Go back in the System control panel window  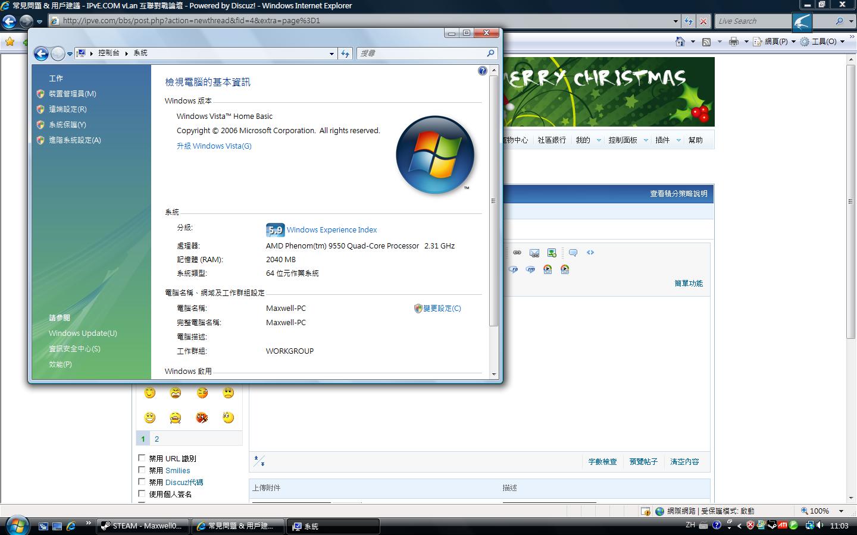pos(41,53)
